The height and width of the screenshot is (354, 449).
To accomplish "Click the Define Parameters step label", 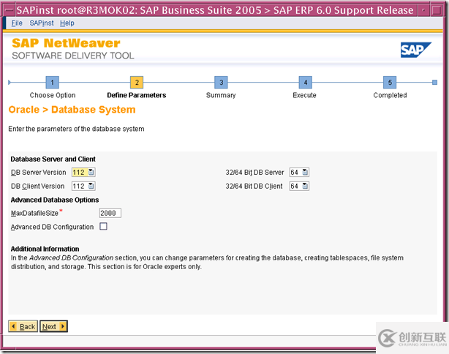I will tap(137, 95).
